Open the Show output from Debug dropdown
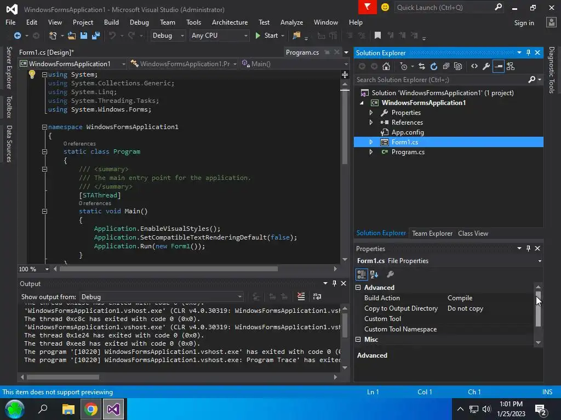The image size is (561, 420). 162,297
